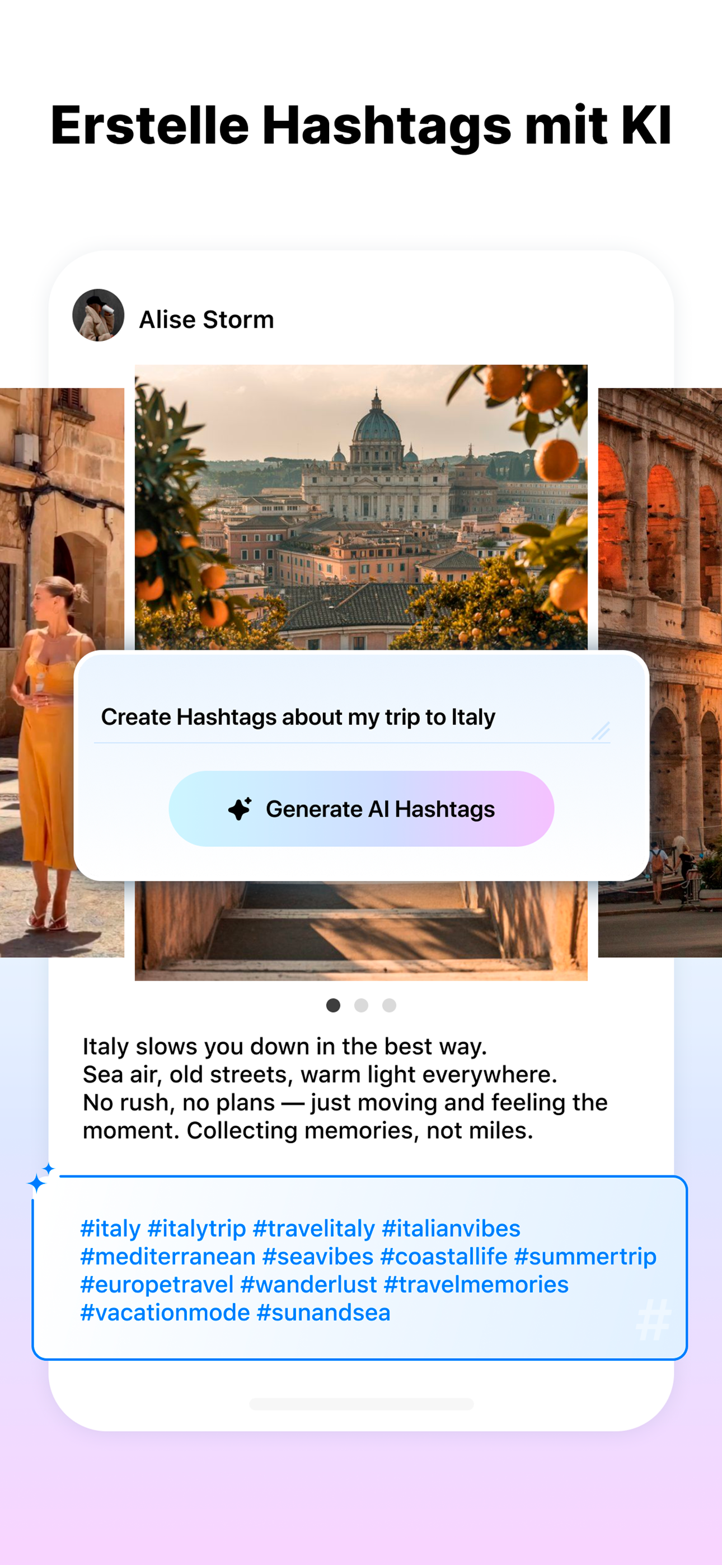Tap the Italy slows you down caption
This screenshot has width=722, height=1565.
(x=345, y=1088)
